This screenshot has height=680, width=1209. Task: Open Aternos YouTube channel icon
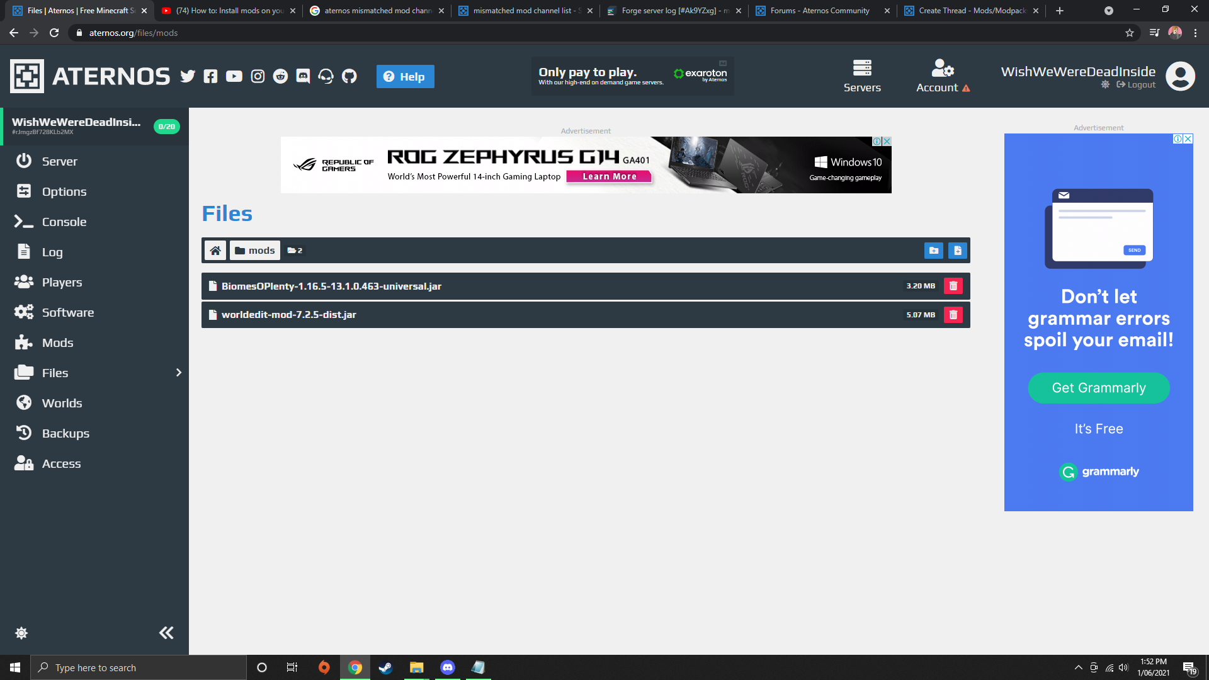click(x=234, y=76)
